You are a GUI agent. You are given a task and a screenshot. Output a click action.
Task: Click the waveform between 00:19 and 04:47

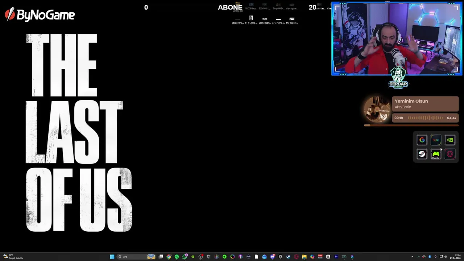pyautogui.click(x=426, y=118)
